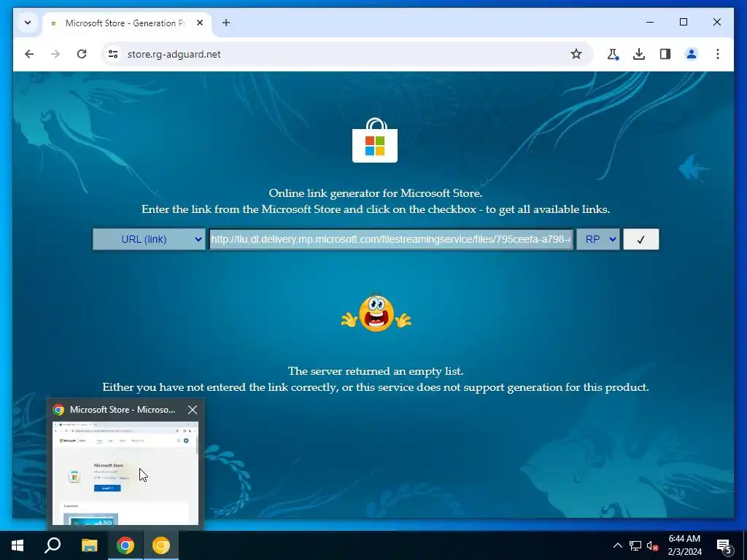Viewport: 747px width, 560px height.
Task: Show hidden system tray icons
Action: tap(617, 545)
